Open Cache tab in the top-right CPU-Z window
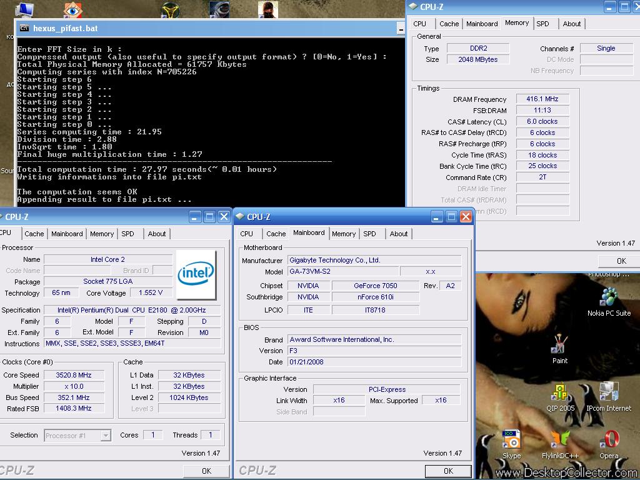 point(449,24)
